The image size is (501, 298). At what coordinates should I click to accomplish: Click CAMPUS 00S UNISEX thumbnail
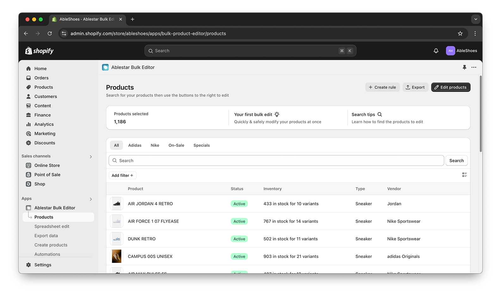pos(117,256)
